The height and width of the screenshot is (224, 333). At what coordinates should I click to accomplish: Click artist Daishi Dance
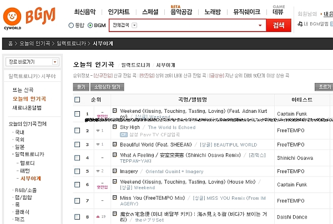292,217
